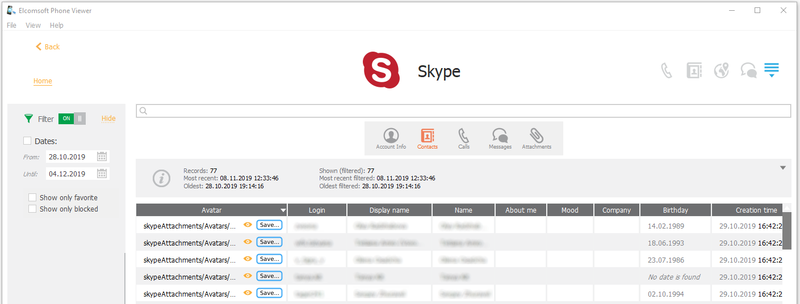The image size is (800, 304).
Task: Open the Account Info section
Action: (x=391, y=138)
